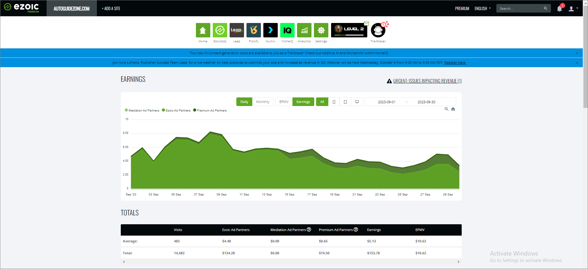Screen dimensions: 588x269
Task: Show Earnings in the chart
Action: point(303,102)
